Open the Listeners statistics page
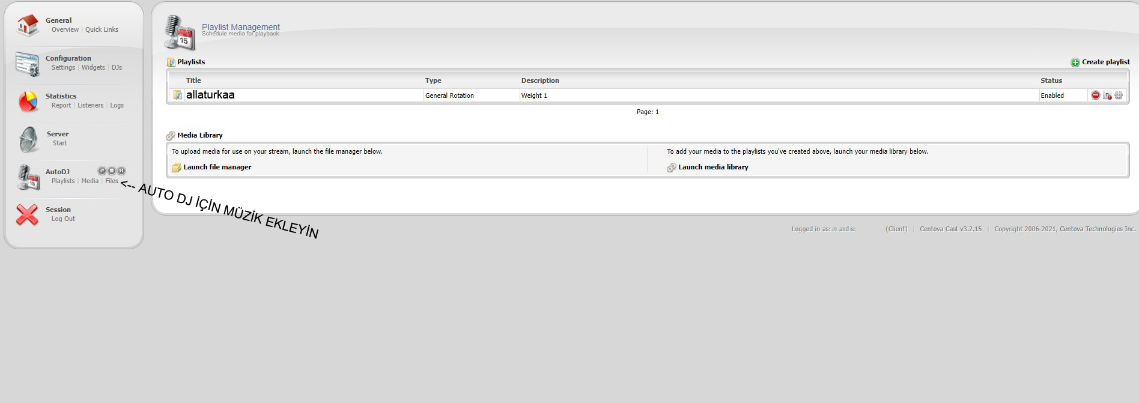Viewport: 1139px width, 403px height. tap(91, 105)
